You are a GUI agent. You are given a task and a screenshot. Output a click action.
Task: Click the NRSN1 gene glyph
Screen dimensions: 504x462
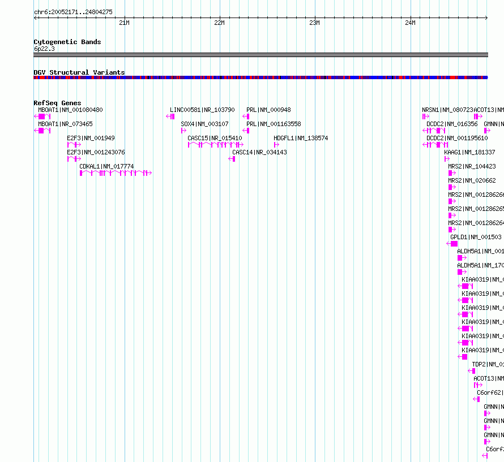pos(426,116)
